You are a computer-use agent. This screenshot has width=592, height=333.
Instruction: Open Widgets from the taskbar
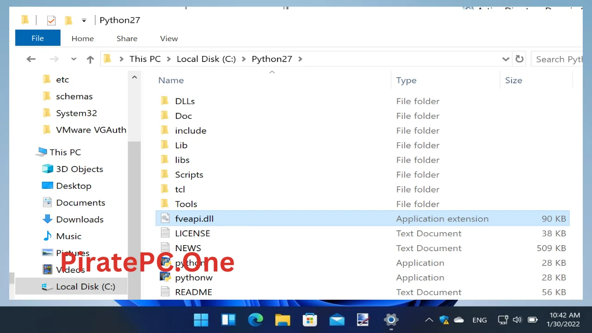point(228,320)
